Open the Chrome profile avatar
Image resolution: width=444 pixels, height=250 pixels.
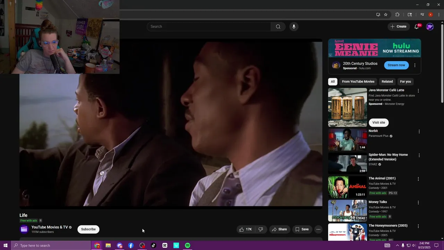[x=430, y=15]
